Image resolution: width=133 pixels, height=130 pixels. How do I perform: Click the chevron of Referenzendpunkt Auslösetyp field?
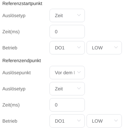pyautogui.click(x=79, y=88)
